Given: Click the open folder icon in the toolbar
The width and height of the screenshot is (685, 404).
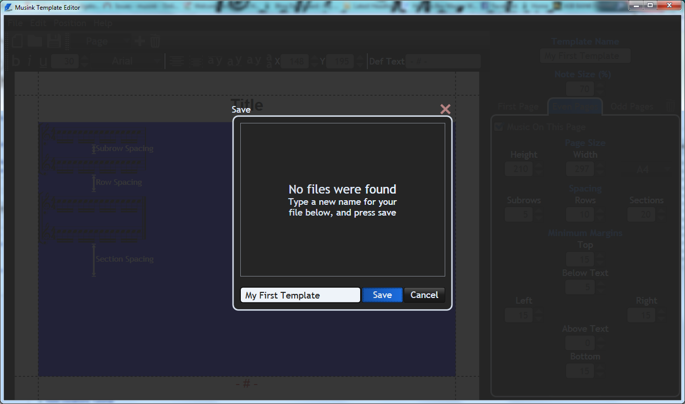Looking at the screenshot, I should click(35, 41).
